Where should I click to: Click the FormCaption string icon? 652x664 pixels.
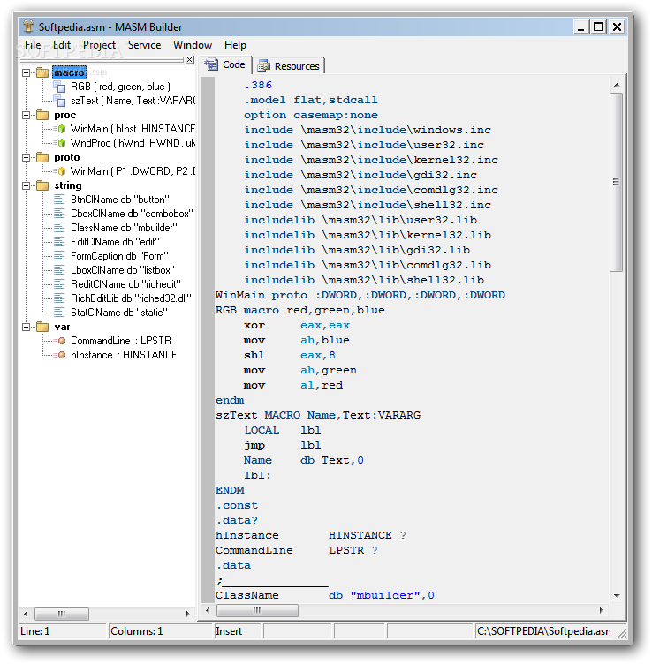point(59,256)
